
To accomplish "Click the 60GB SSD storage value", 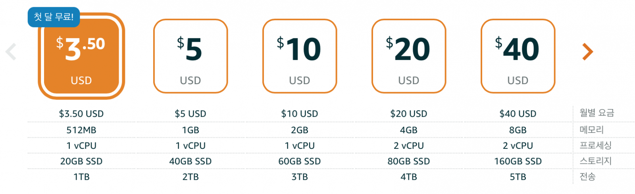I will 300,161.
